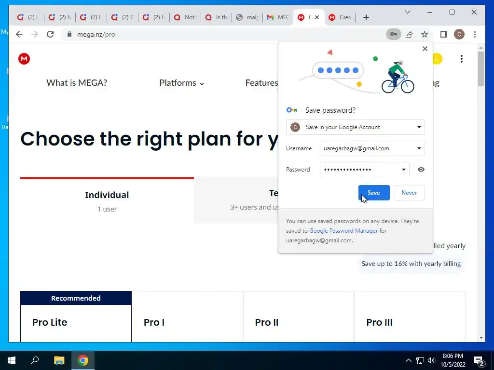494x370 pixels.
Task: Expand the Platforms menu
Action: [182, 83]
